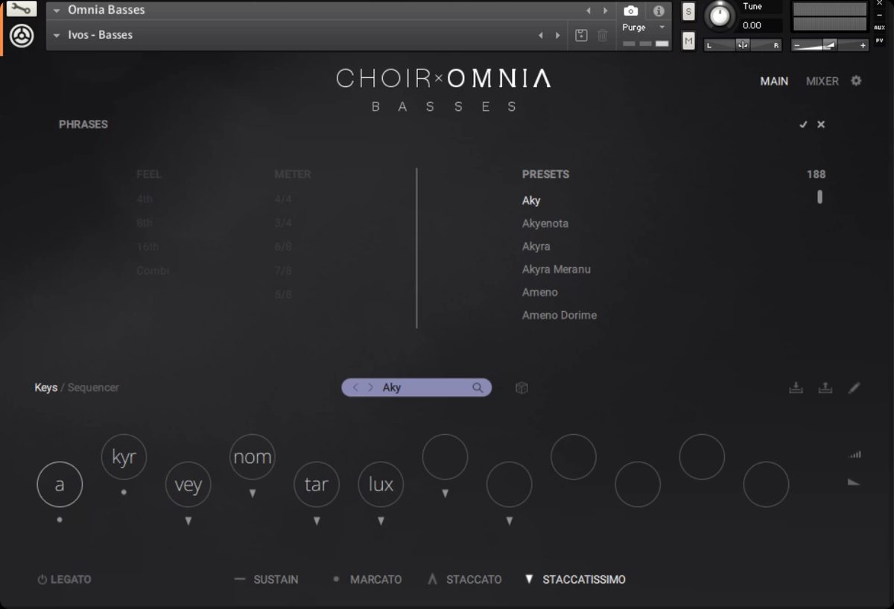Click the velocity bars icon
The image size is (894, 609).
855,454
